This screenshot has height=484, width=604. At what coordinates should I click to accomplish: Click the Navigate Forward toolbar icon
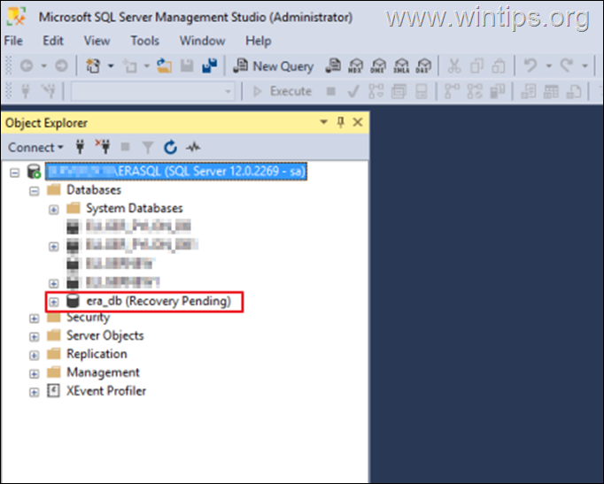click(61, 66)
